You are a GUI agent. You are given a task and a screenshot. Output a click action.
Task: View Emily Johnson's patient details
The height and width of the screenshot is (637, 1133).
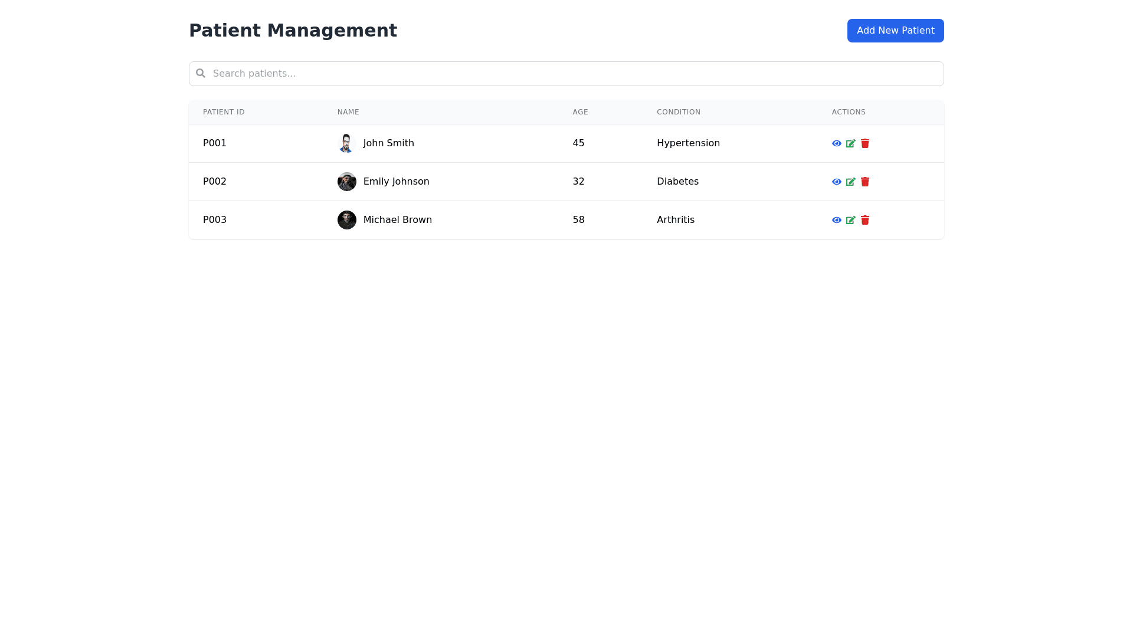(x=836, y=182)
